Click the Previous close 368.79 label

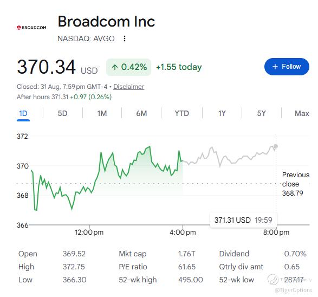(x=295, y=184)
